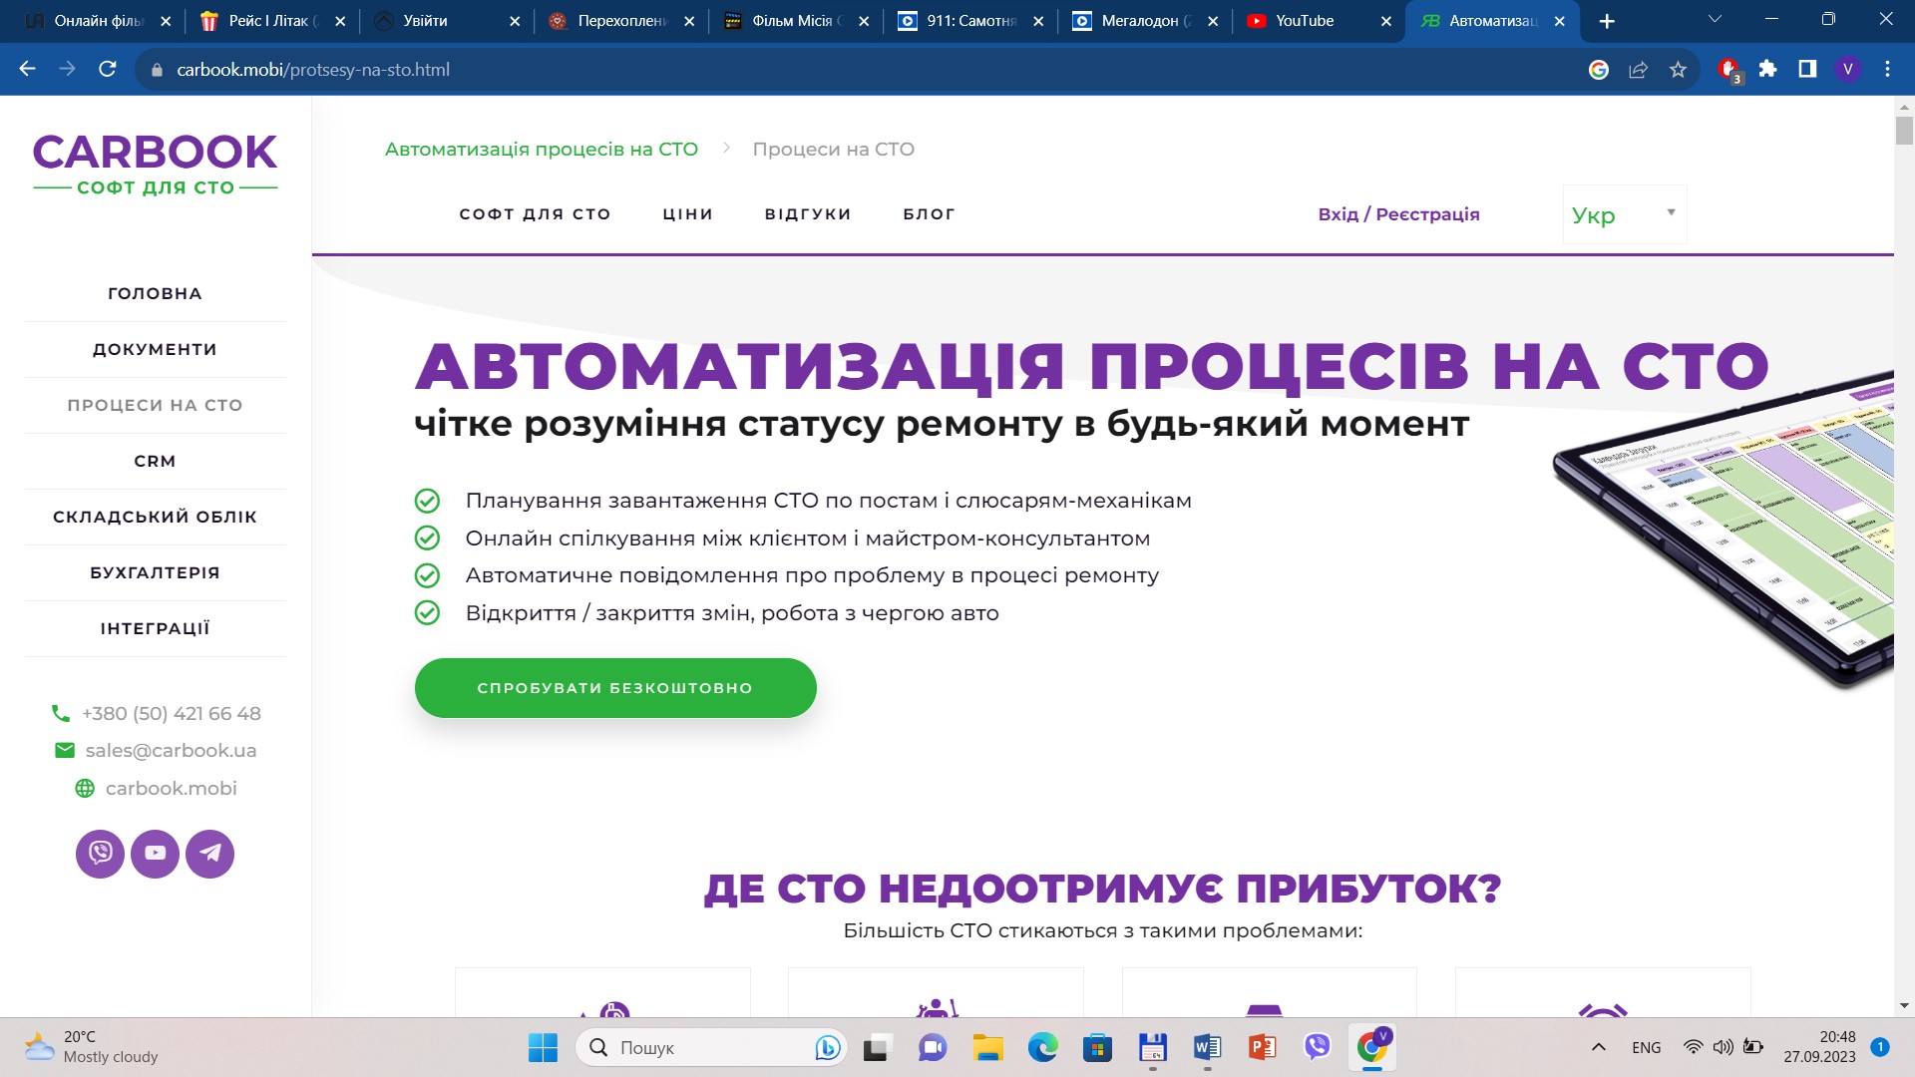Open the Telegram round icon

click(209, 854)
